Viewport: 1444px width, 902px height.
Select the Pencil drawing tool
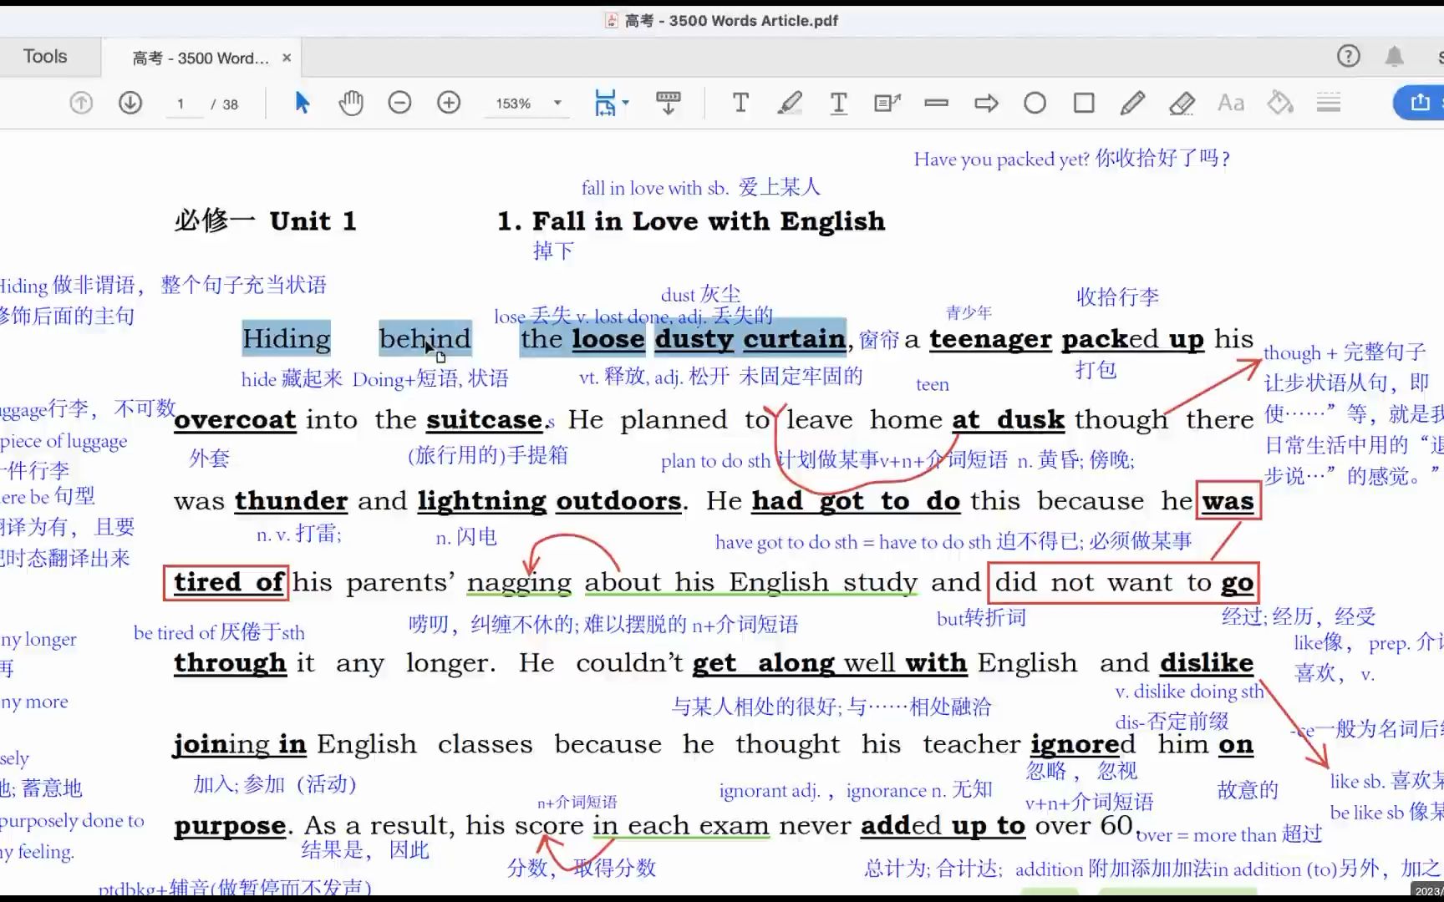click(x=1132, y=103)
